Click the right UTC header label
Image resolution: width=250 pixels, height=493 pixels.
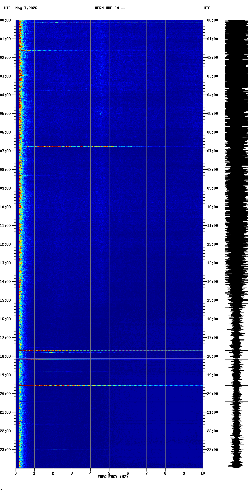[207, 8]
